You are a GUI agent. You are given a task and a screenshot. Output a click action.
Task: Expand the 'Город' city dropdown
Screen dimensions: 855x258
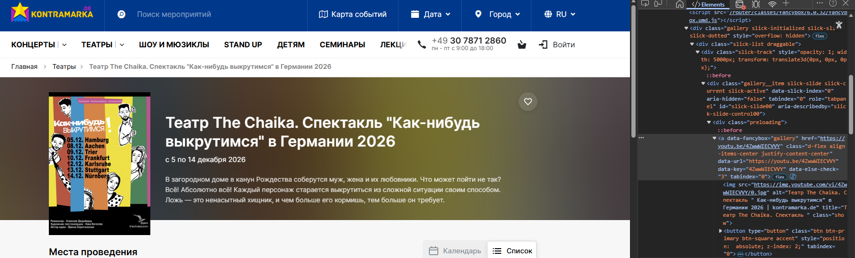pyautogui.click(x=497, y=15)
